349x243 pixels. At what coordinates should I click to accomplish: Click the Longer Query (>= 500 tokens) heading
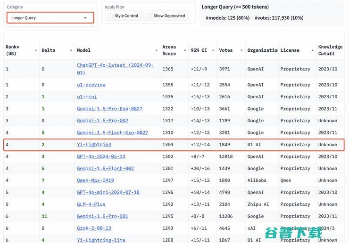click(235, 7)
